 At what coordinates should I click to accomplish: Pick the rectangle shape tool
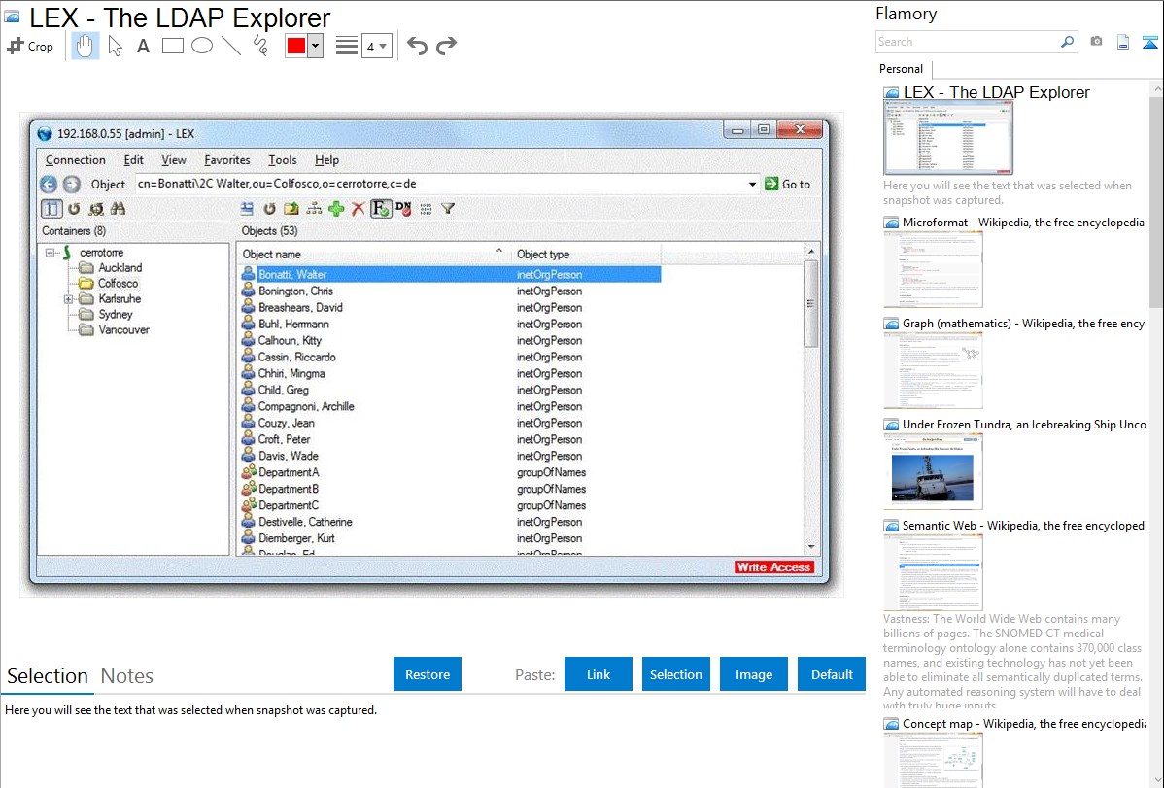pos(173,46)
